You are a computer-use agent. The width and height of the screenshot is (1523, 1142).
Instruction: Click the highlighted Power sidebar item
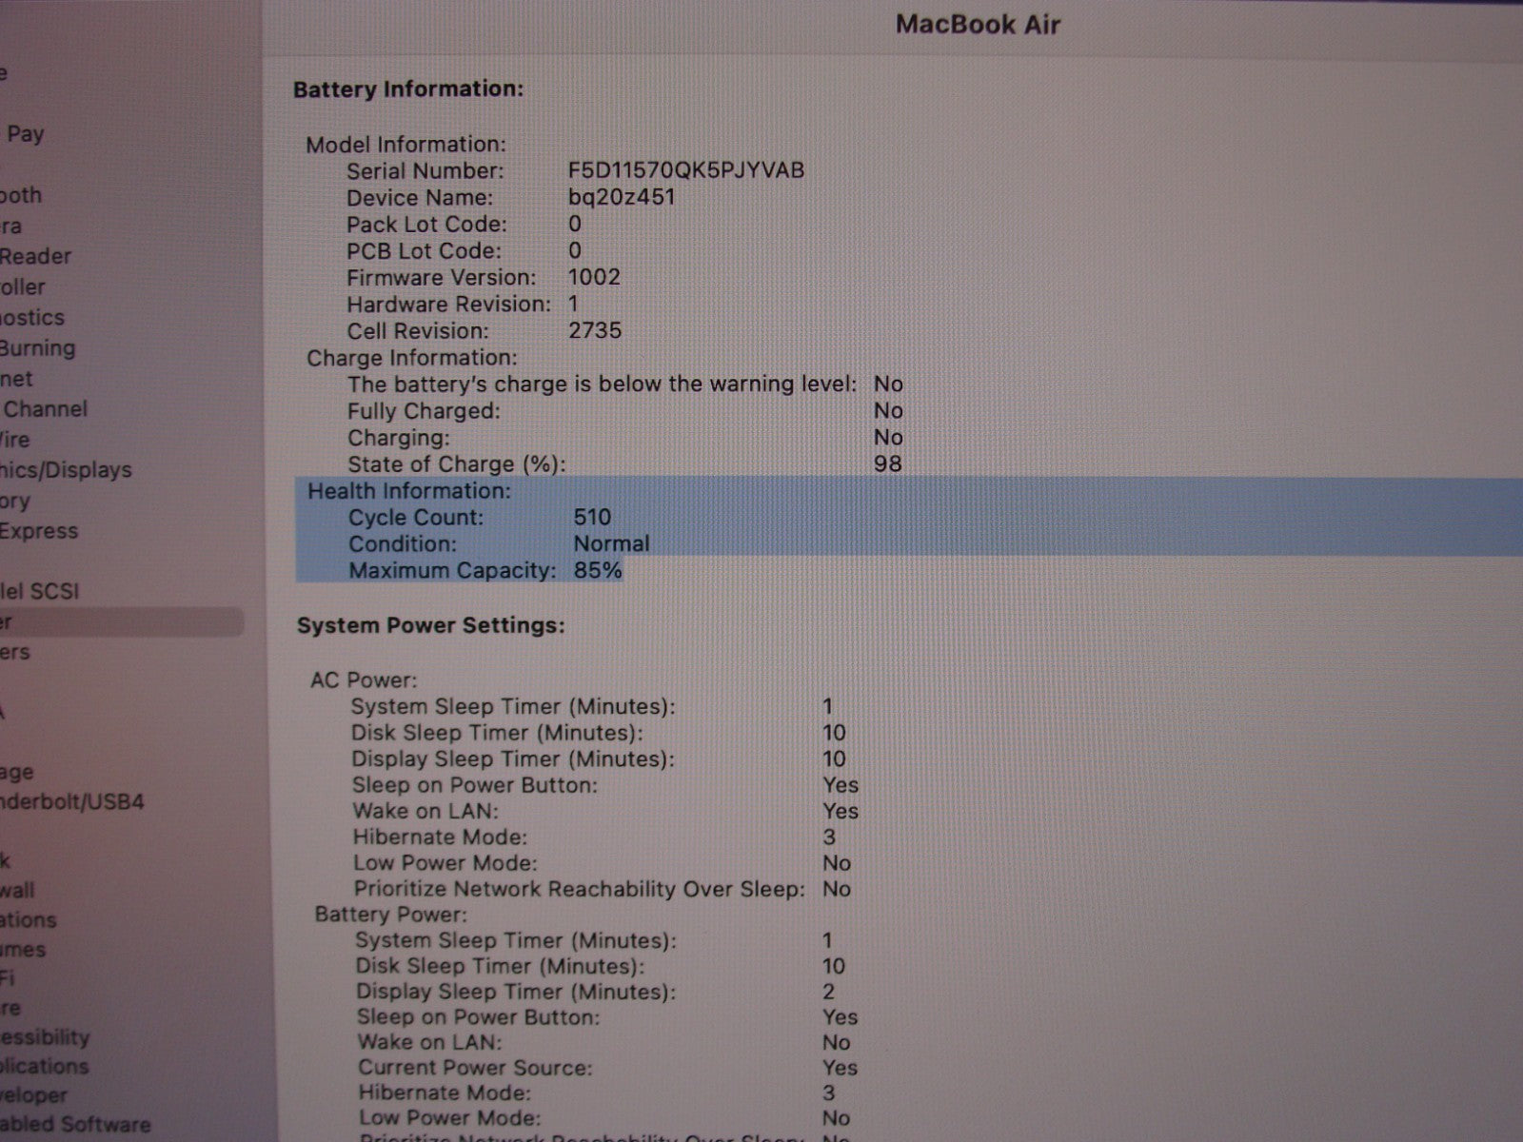click(95, 622)
